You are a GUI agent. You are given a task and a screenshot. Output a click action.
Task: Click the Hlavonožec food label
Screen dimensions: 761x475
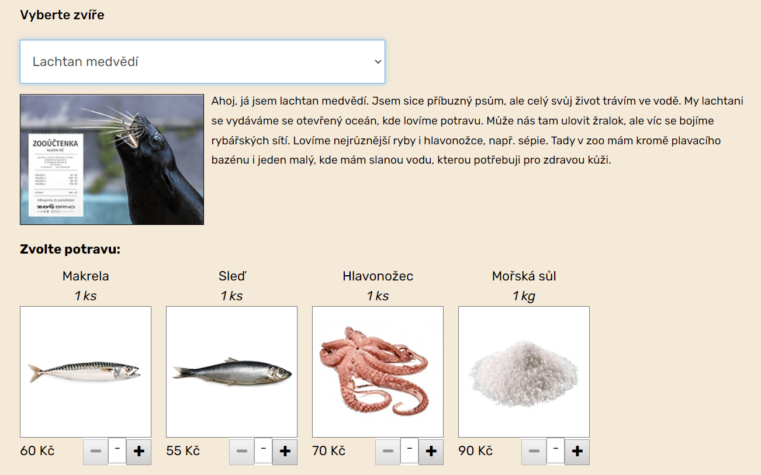pos(378,276)
